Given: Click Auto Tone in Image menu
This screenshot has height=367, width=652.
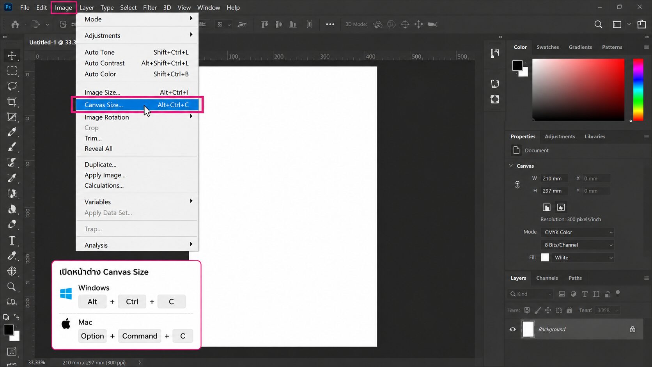Looking at the screenshot, I should coord(137,52).
